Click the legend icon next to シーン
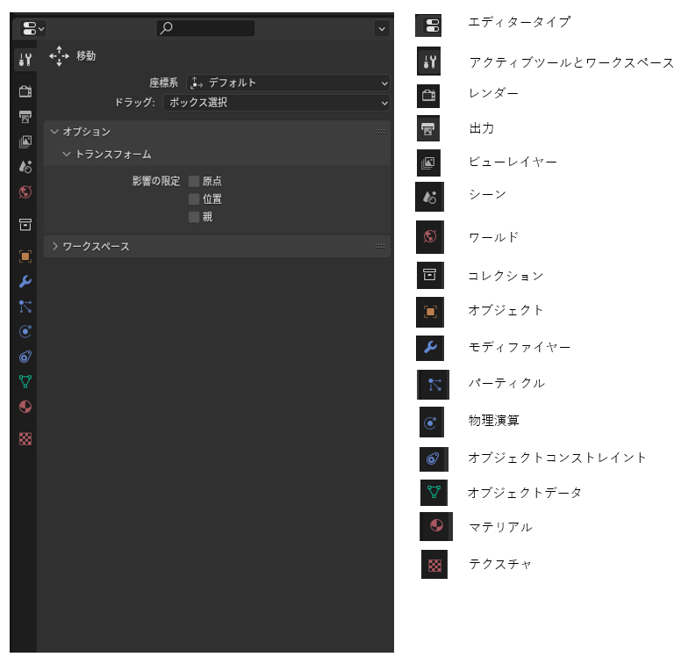Image resolution: width=689 pixels, height=657 pixels. (x=430, y=197)
